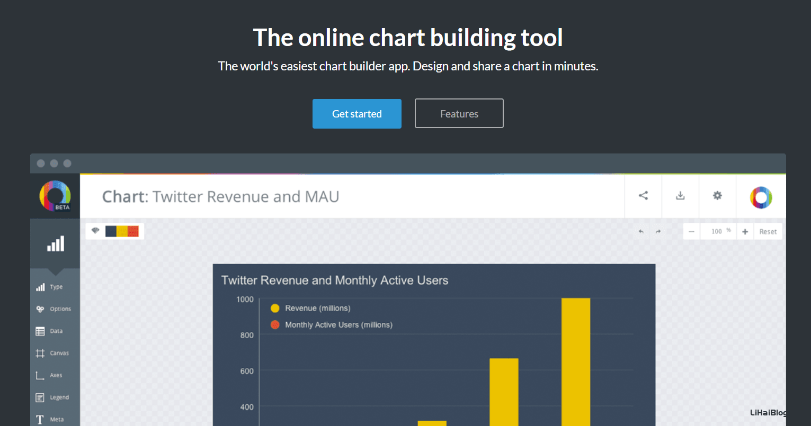
Task: Click the Canvas grid icon in sidebar
Action: (x=40, y=354)
